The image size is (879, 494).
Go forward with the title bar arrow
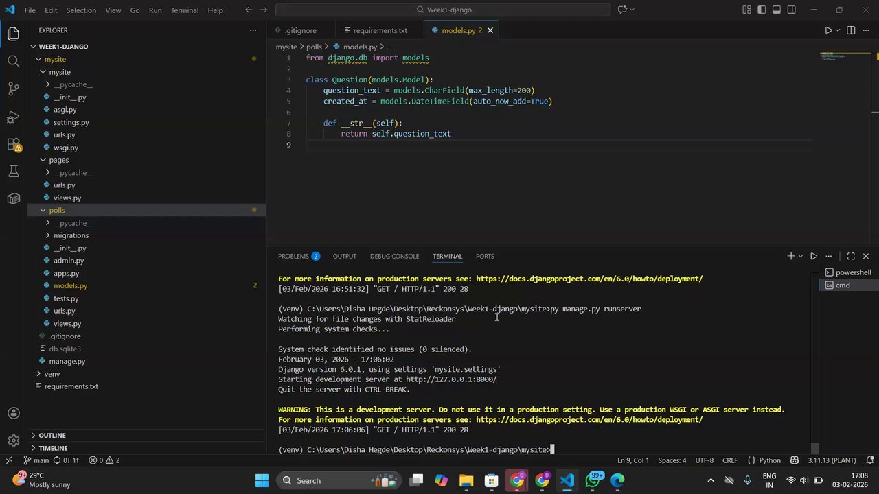(x=265, y=10)
